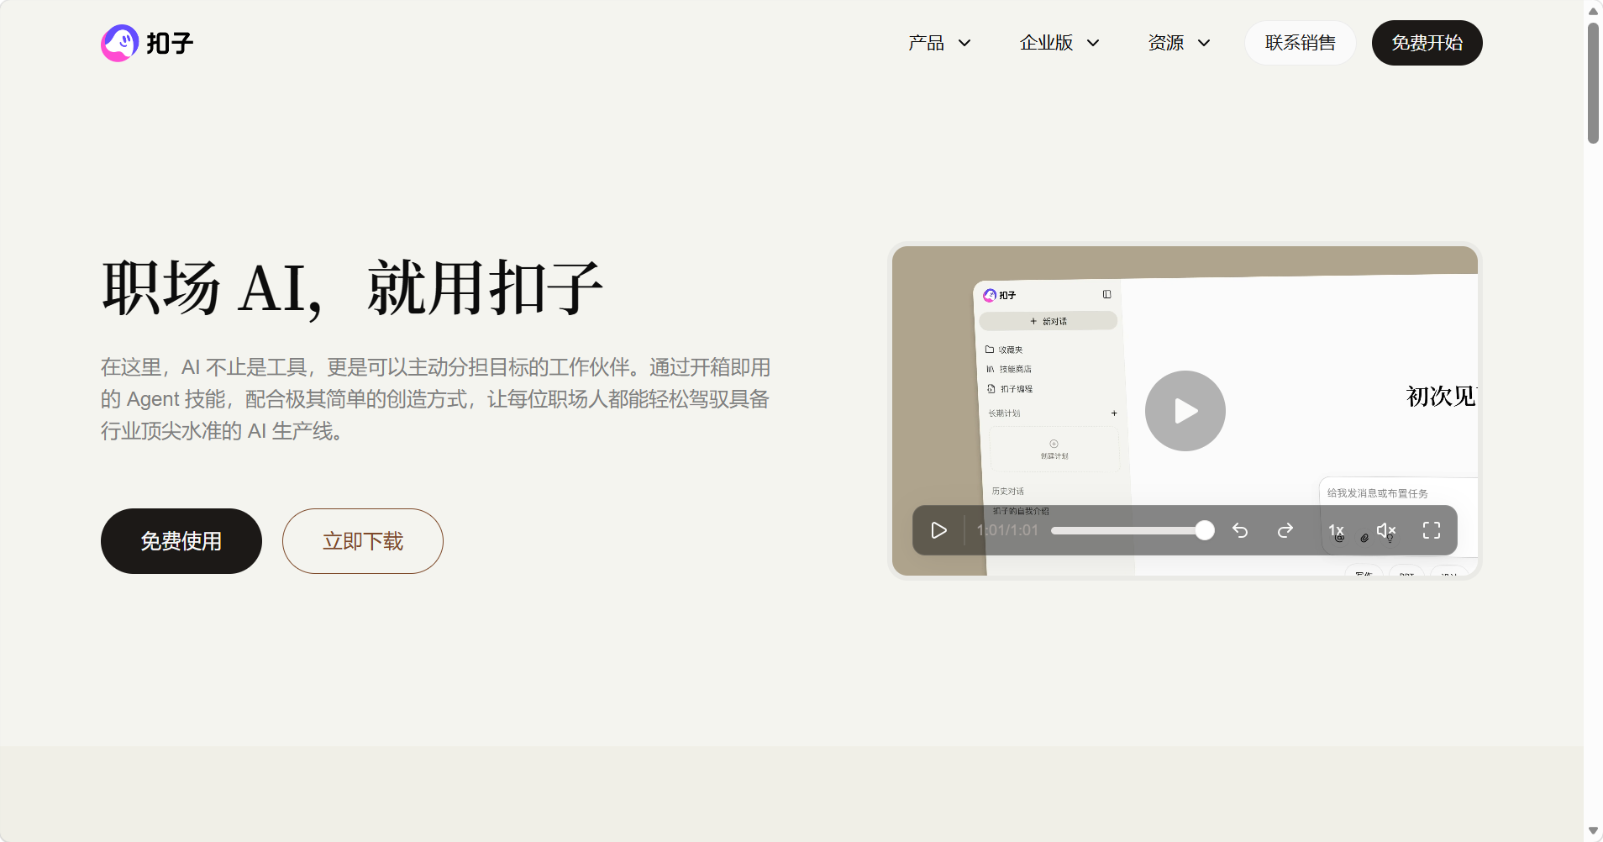Expand the chevron arrow beside 产品
The height and width of the screenshot is (842, 1603).
[x=964, y=43]
